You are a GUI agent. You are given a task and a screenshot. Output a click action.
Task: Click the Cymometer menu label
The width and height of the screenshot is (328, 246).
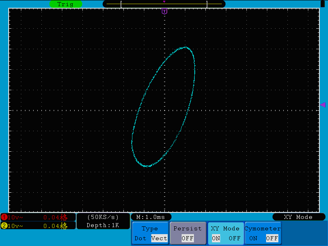[x=263, y=228]
